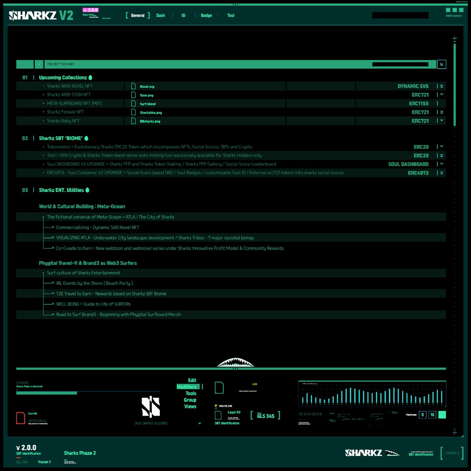This screenshot has width=471, height=471.
Task: Close the Project Task Map with X button
Action: point(442,64)
